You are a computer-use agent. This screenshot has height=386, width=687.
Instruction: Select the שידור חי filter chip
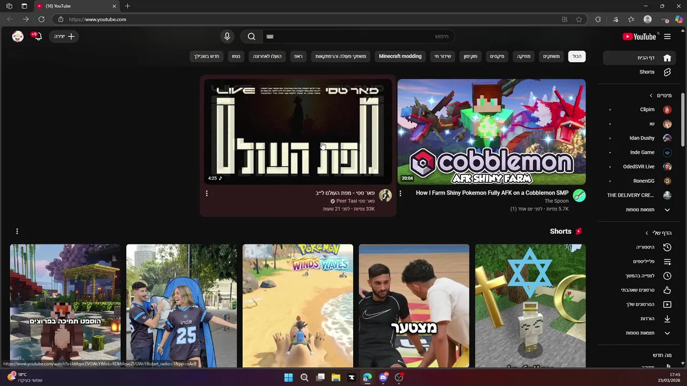(x=443, y=56)
